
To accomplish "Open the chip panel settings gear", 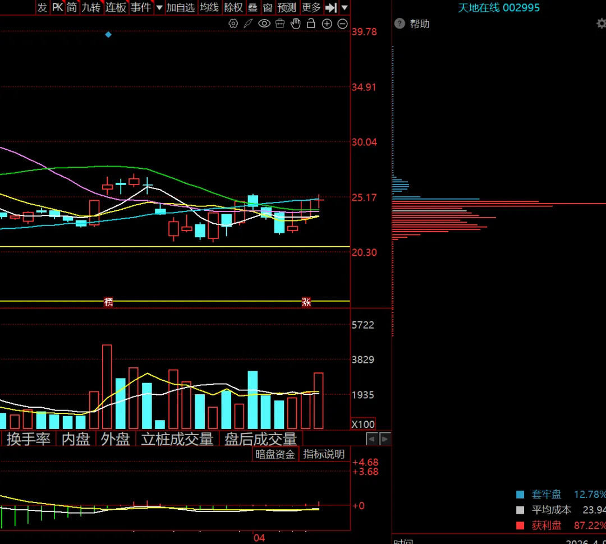I will click(x=602, y=24).
